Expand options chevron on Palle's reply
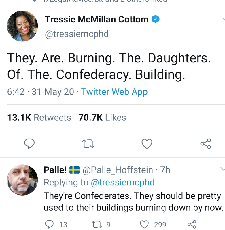This screenshot has height=230, width=225. tap(223, 169)
